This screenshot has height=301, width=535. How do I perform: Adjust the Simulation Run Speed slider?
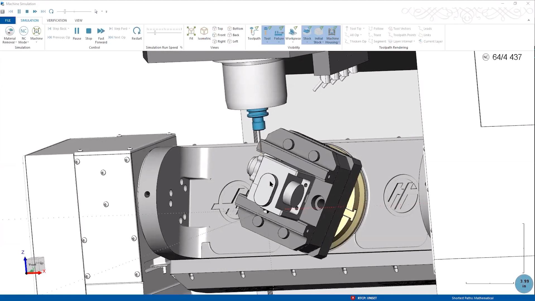[x=154, y=32]
